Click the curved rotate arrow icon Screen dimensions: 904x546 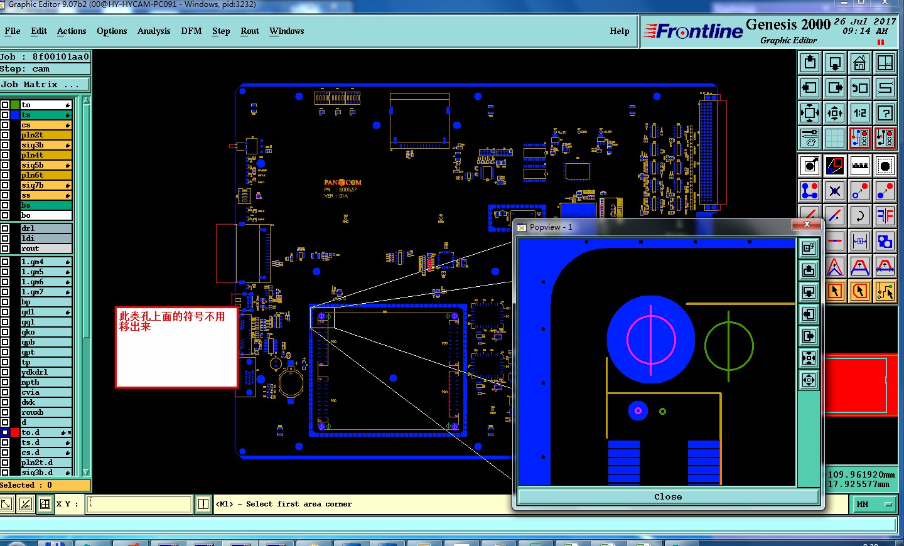[x=860, y=216]
